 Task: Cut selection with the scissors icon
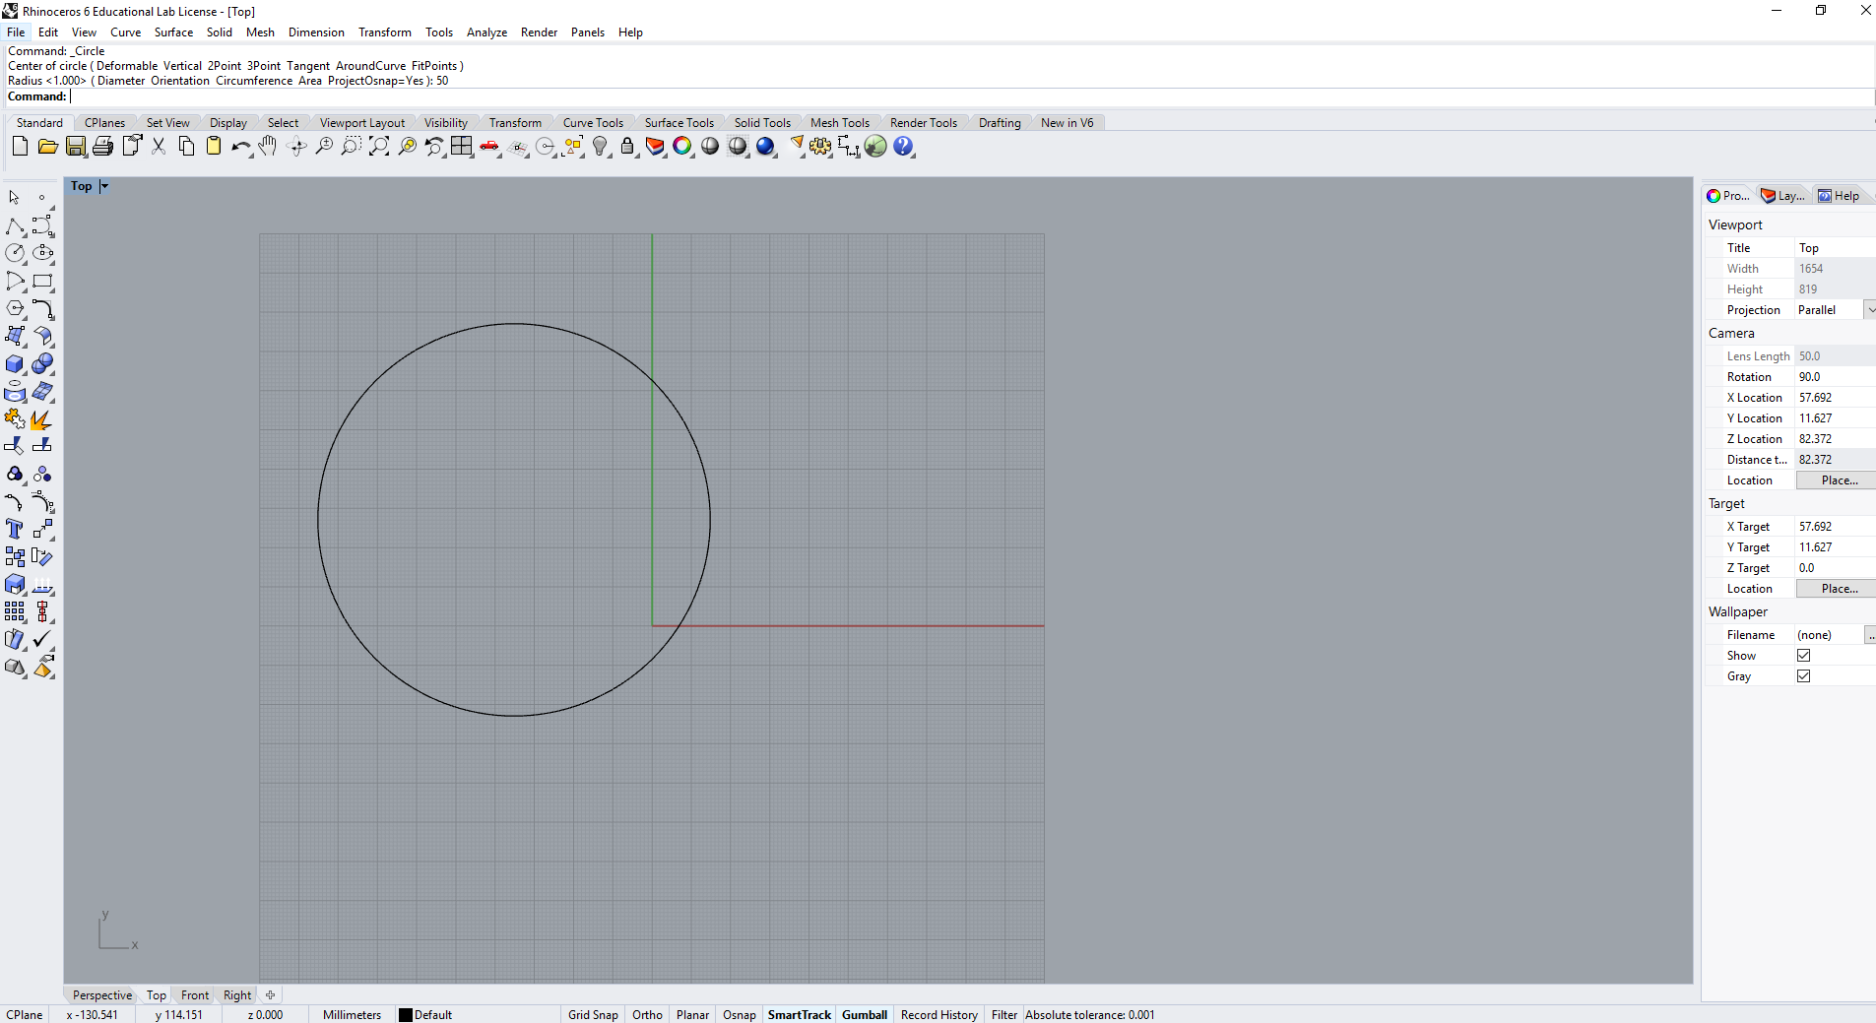click(x=159, y=147)
